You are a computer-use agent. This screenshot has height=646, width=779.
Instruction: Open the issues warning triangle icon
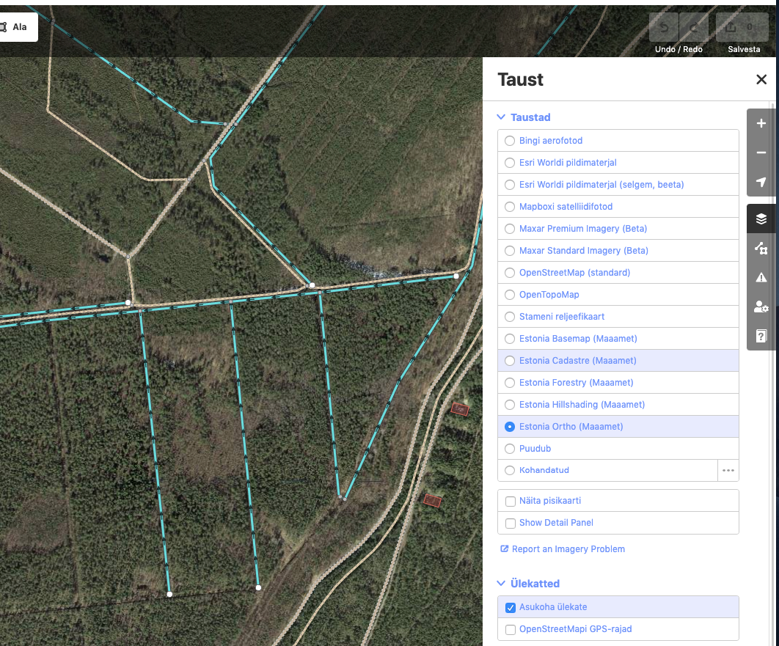coord(761,277)
